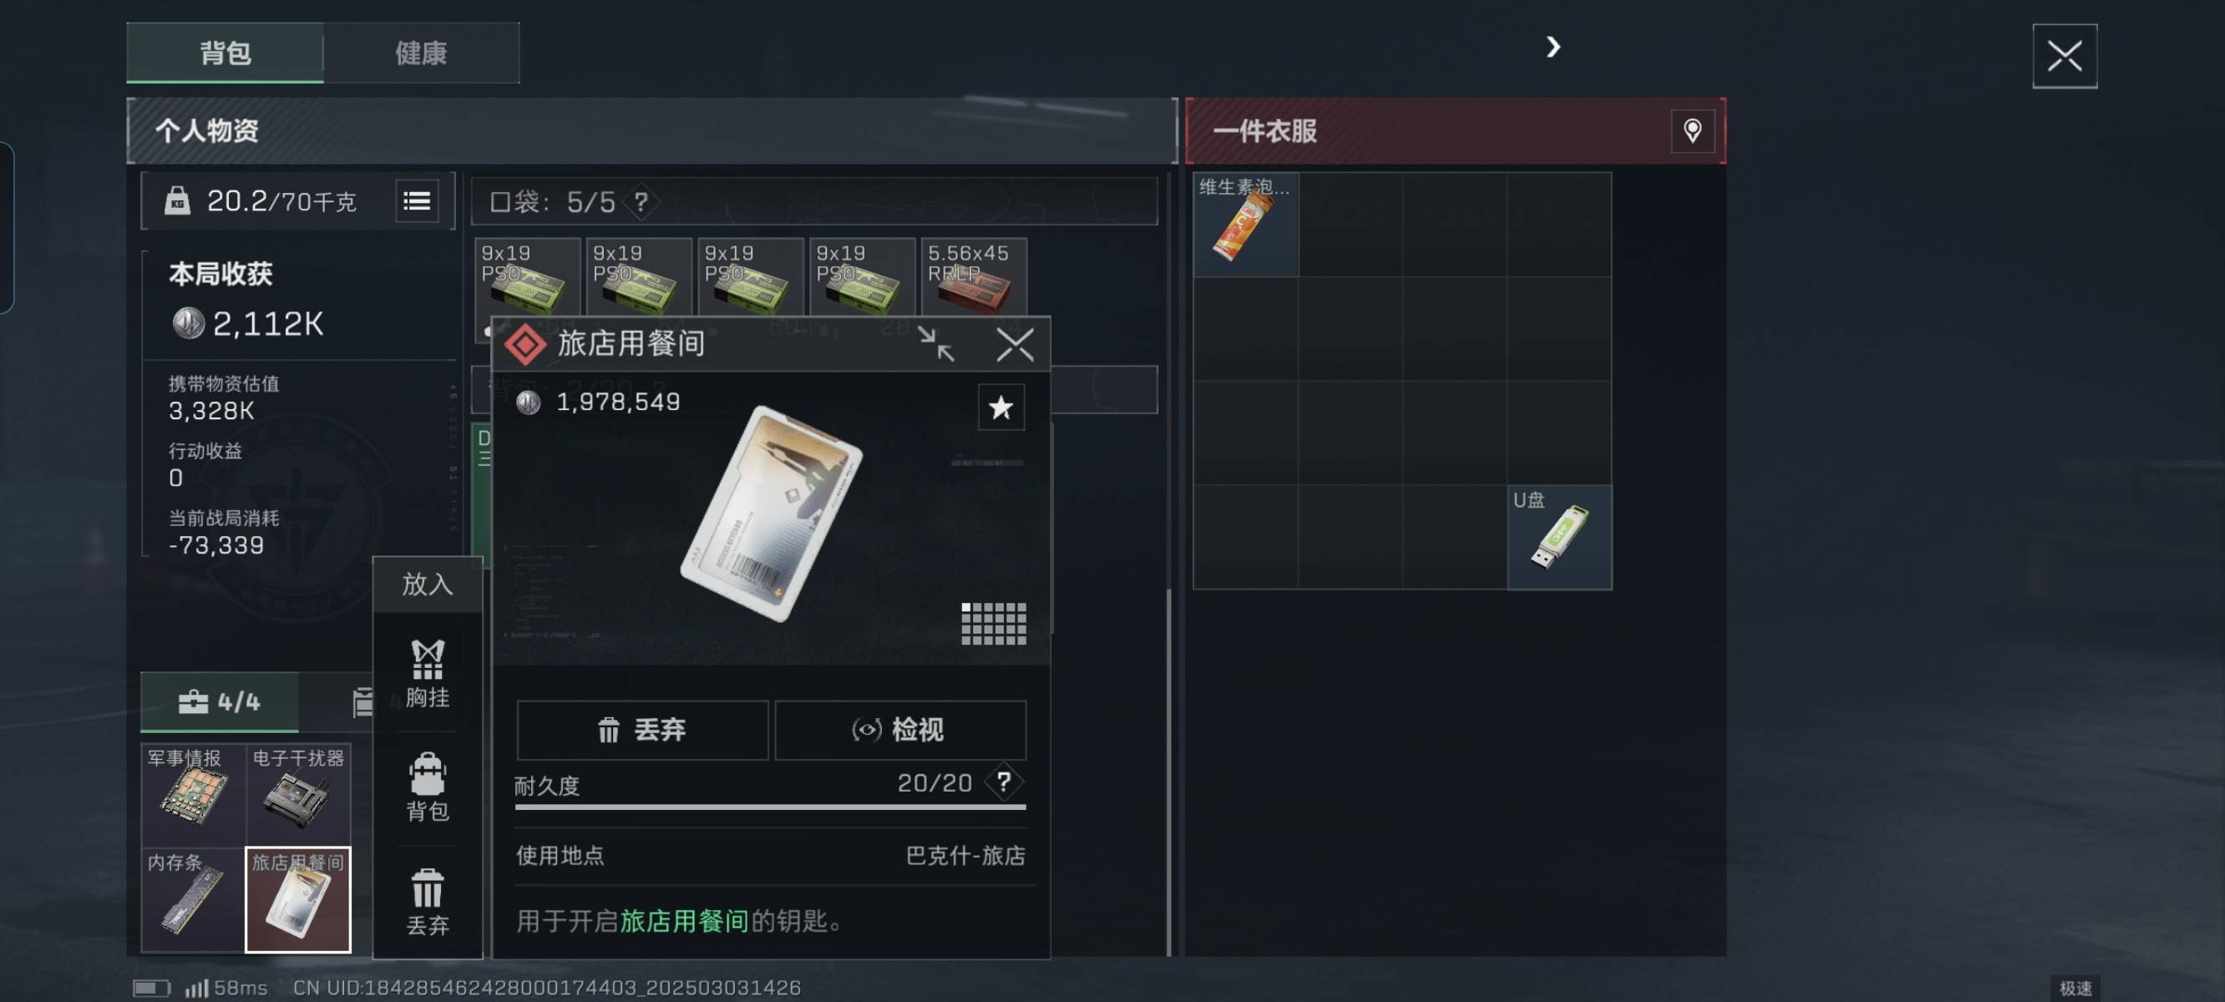Click the durability 耐久度 progress bar
Image resolution: width=2225 pixels, height=1002 pixels.
pos(770,807)
